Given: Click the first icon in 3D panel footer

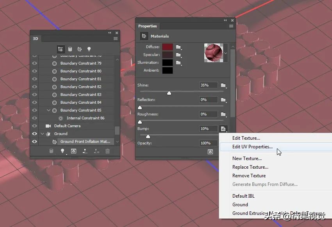Looking at the screenshot, I should (51, 151).
